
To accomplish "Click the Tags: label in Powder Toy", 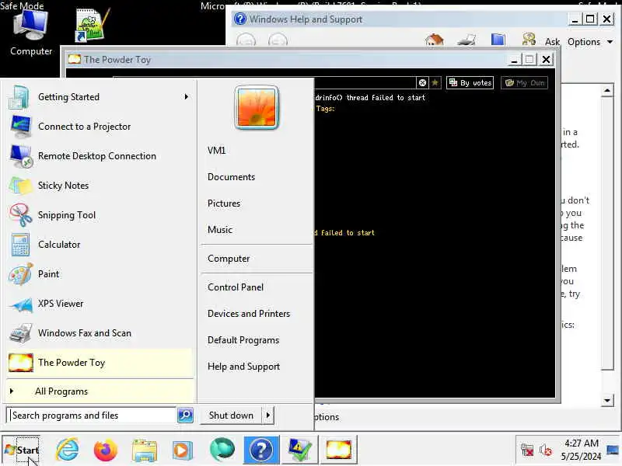I will pyautogui.click(x=325, y=109).
